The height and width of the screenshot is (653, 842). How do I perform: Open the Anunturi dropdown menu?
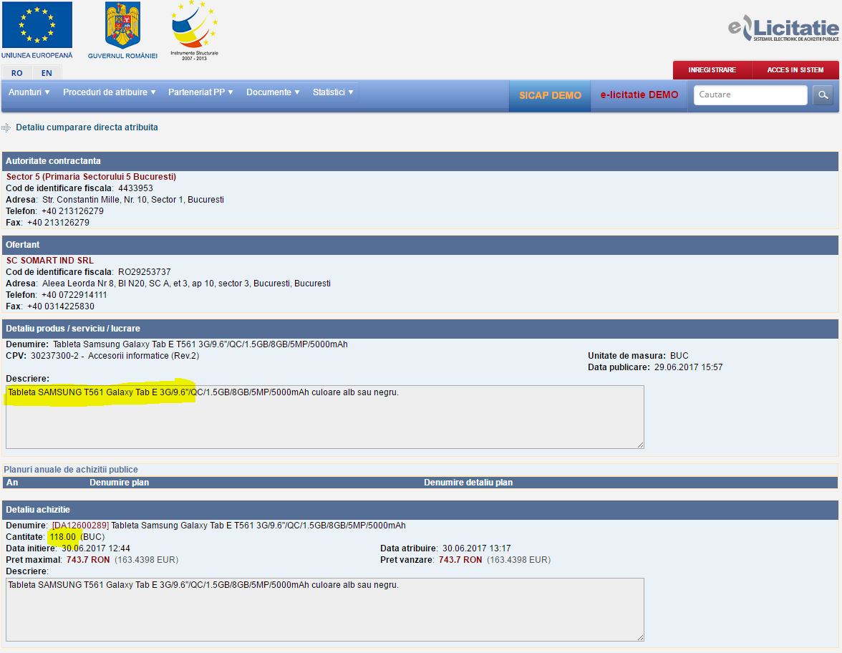29,92
